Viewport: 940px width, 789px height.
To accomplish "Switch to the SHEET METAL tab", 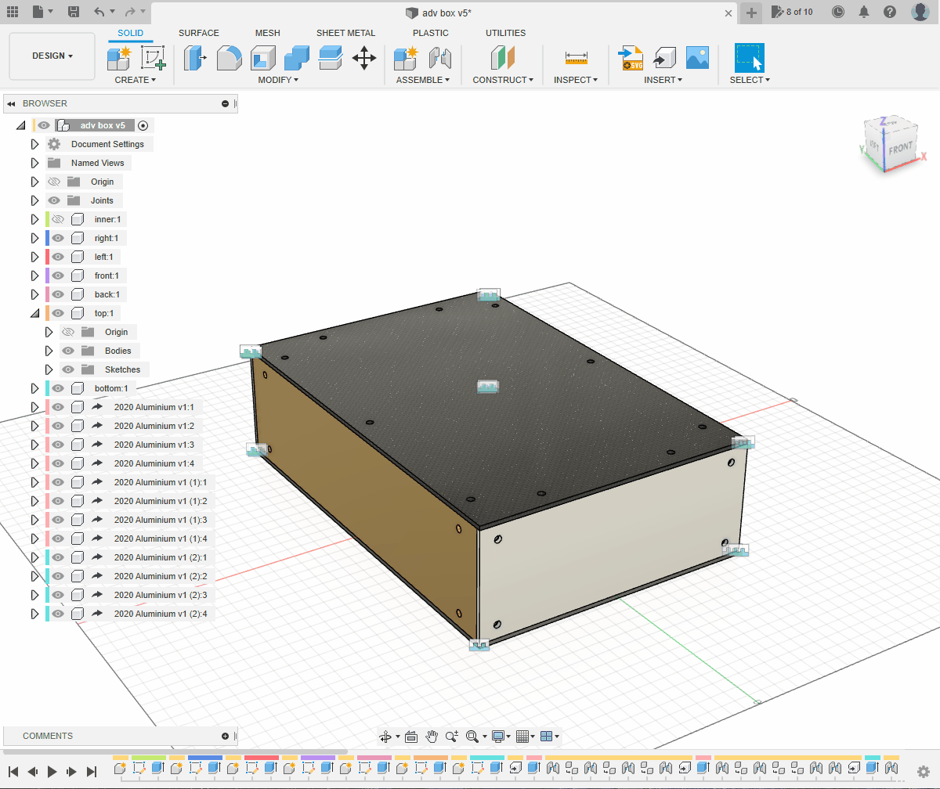I will [x=346, y=33].
